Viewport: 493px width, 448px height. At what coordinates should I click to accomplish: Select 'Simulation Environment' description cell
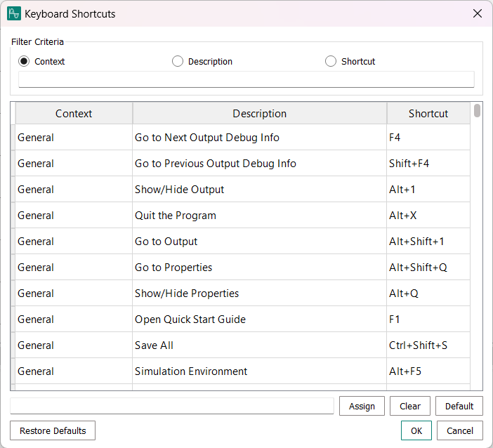tap(259, 371)
